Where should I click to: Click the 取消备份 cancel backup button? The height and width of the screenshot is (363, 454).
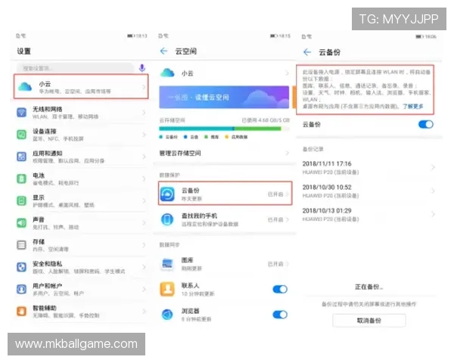click(369, 321)
